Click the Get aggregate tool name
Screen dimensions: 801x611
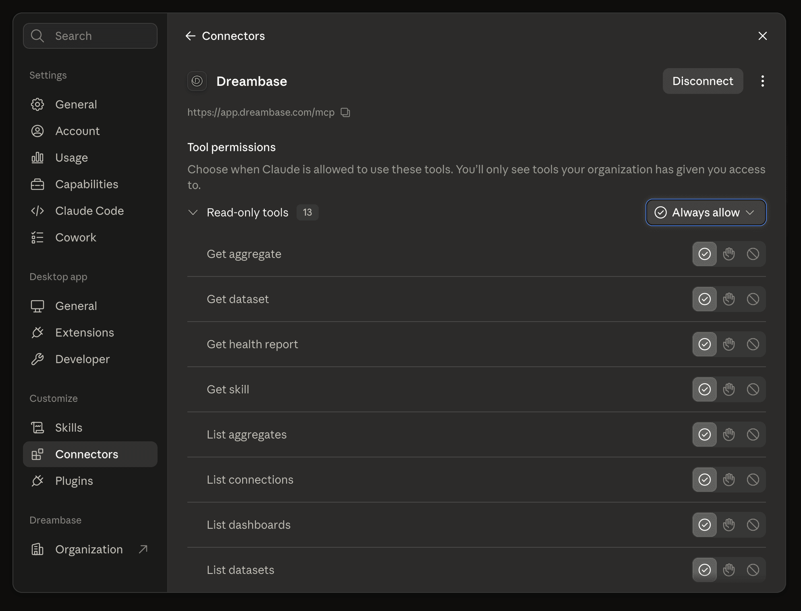244,254
